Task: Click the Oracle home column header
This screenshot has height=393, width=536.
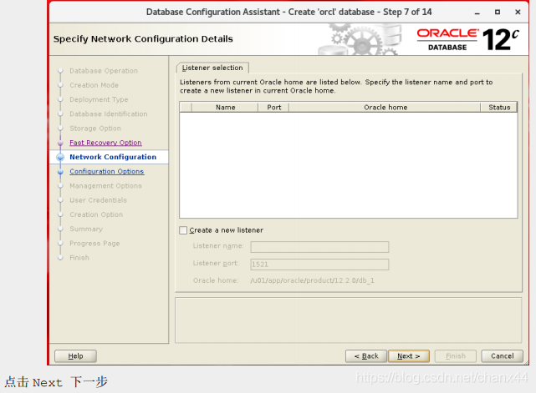Action: tap(385, 107)
